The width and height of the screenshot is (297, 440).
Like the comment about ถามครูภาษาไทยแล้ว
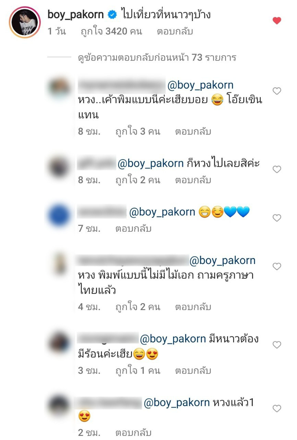coord(277,266)
